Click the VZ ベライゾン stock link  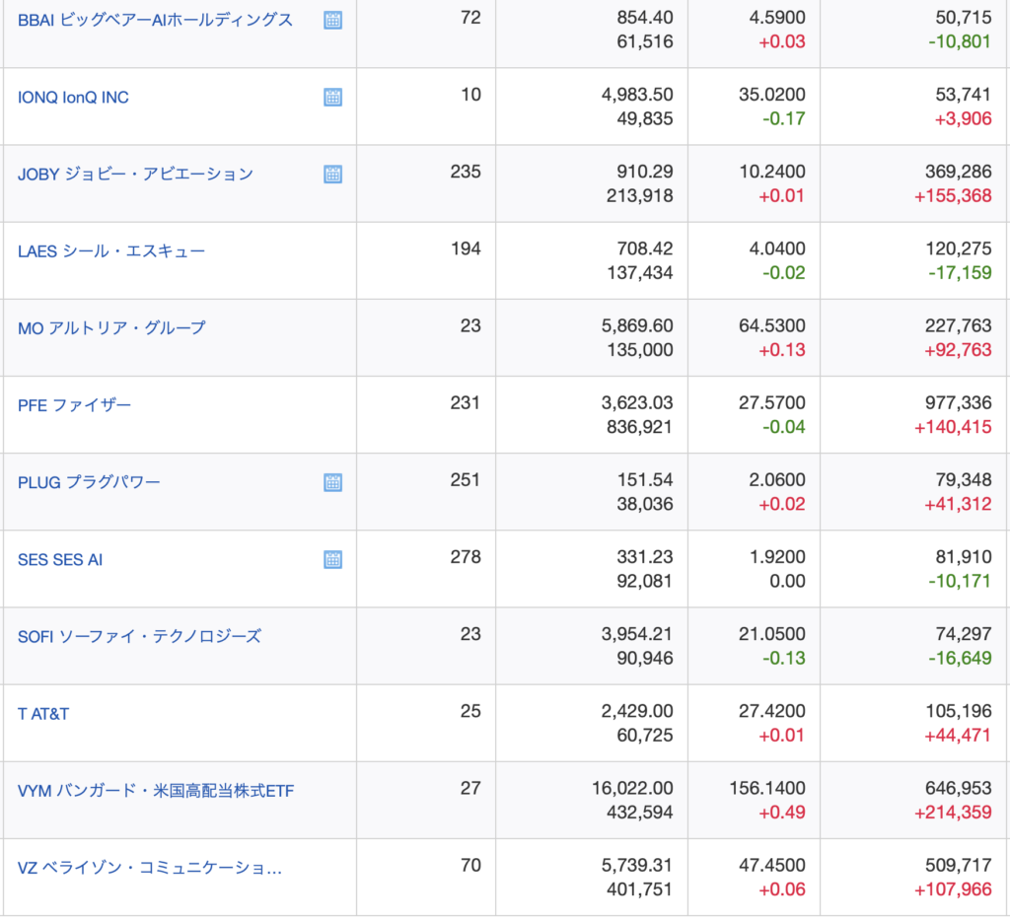(150, 868)
